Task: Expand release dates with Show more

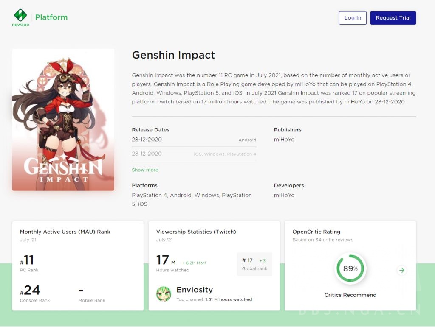Action: coord(145,170)
